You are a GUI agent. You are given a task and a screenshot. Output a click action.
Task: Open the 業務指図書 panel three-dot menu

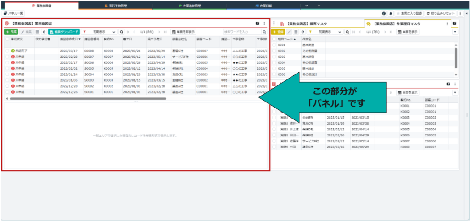pos(264,23)
